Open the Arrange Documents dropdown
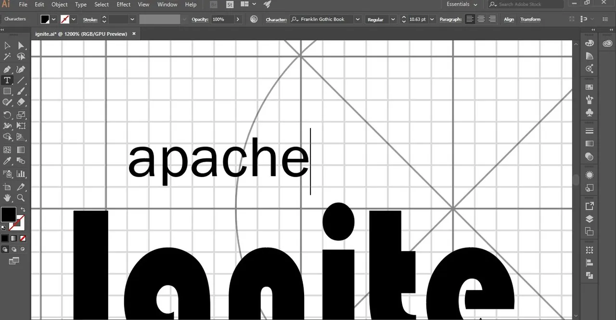The width and height of the screenshot is (616, 320). 248,4
